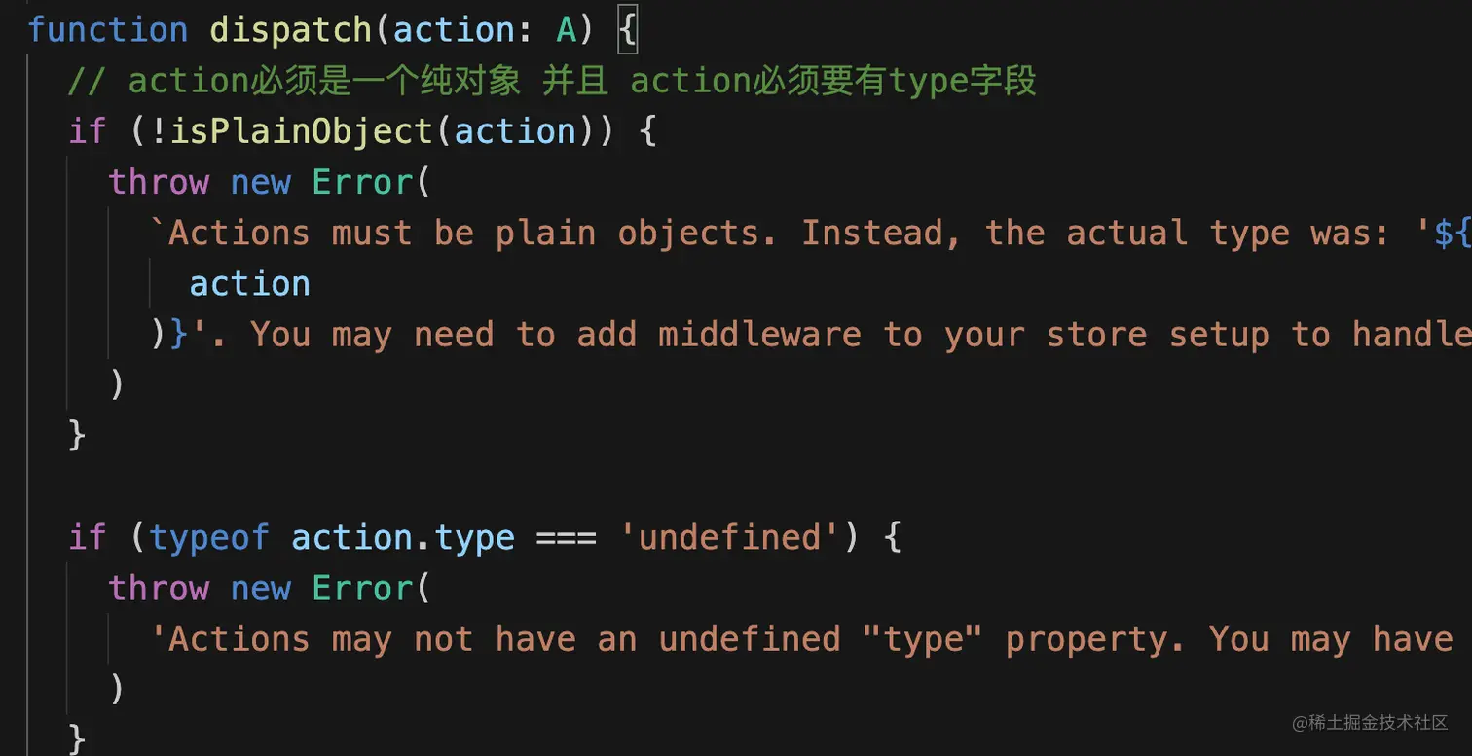The height and width of the screenshot is (756, 1472).
Task: Select the type annotation A
Action: coord(567,30)
